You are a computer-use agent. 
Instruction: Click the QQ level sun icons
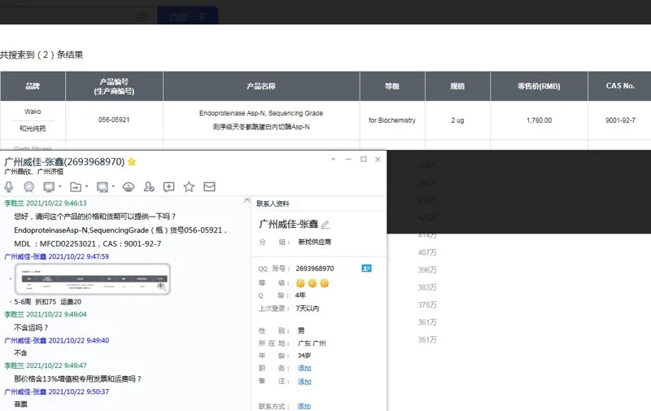tap(312, 283)
